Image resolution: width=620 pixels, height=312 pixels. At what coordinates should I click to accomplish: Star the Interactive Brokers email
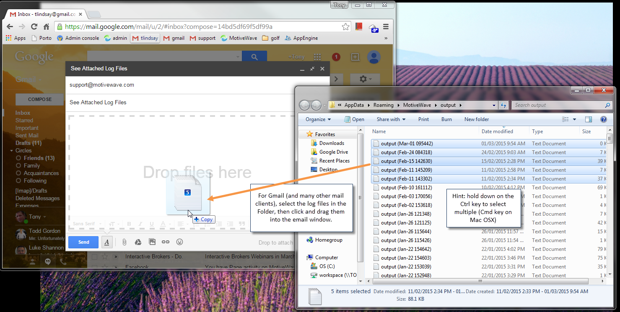[x=106, y=257]
